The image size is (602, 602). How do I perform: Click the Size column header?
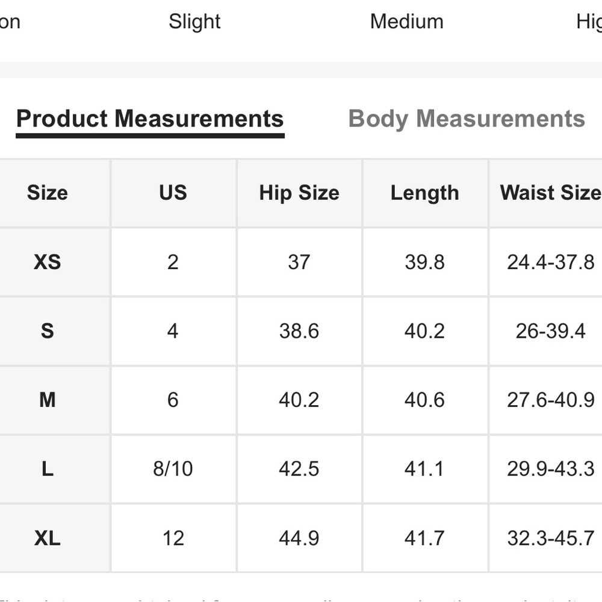tap(48, 193)
